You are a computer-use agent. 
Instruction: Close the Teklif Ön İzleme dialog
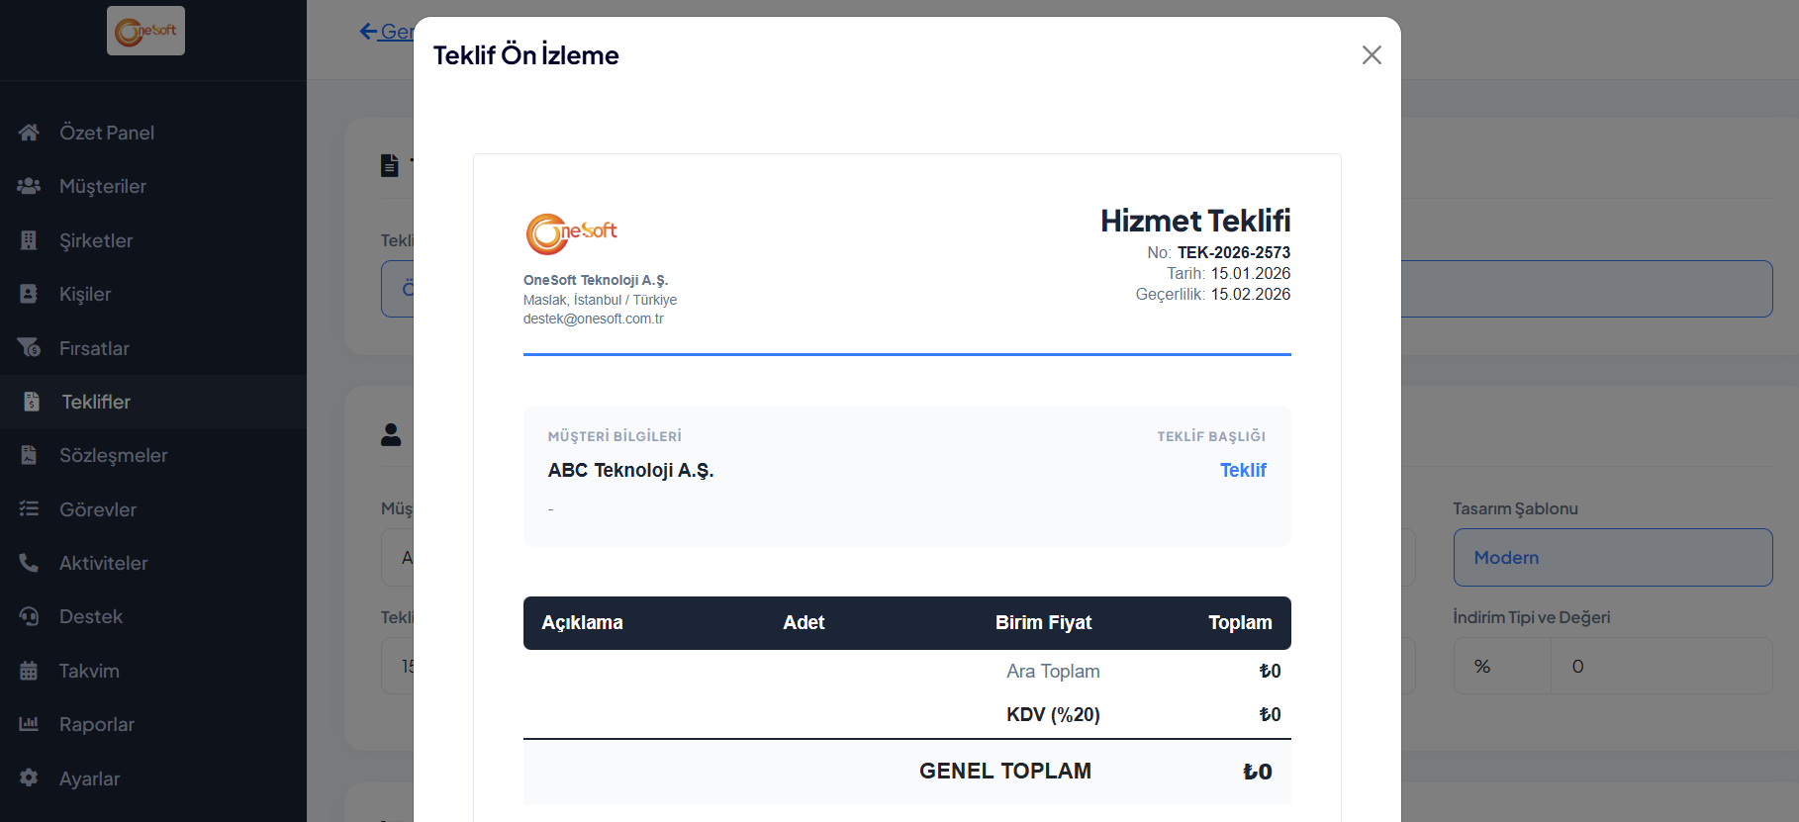[x=1372, y=55]
